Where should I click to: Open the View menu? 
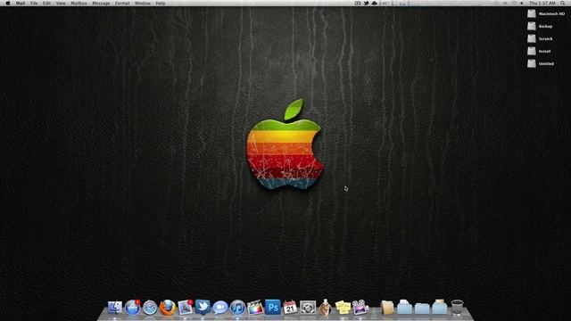click(x=61, y=4)
